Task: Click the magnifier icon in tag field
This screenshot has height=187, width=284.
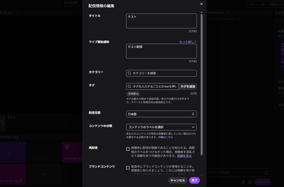Action: point(129,86)
